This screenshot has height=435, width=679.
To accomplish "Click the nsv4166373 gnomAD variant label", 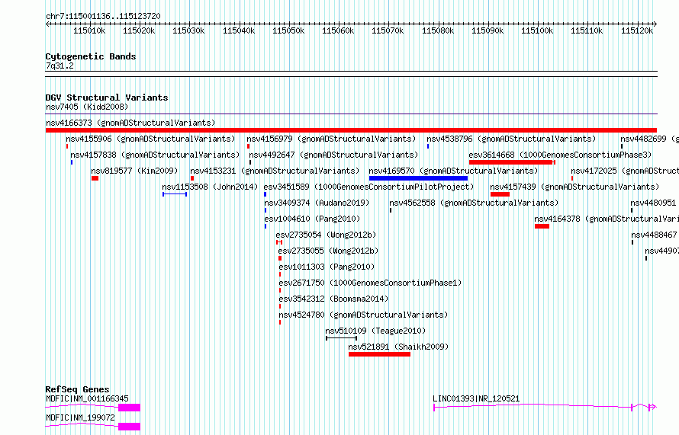I will coord(130,123).
